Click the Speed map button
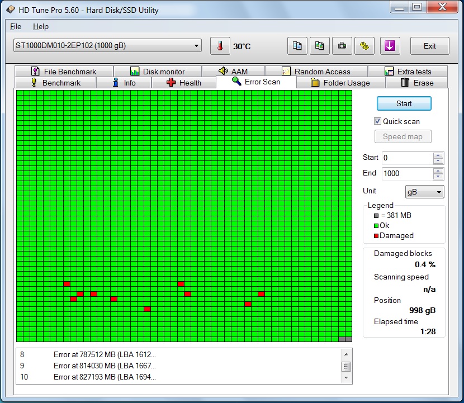 pyautogui.click(x=403, y=136)
